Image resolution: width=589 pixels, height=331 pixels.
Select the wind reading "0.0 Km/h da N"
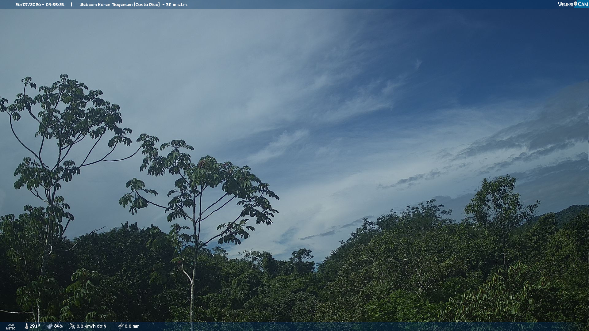point(91,326)
